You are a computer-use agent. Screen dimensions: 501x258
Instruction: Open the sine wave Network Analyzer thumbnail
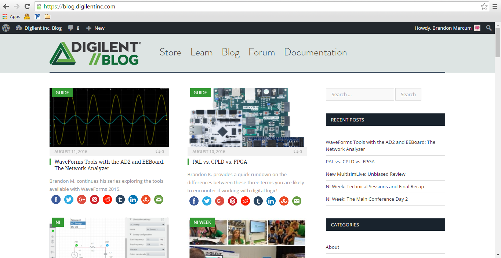tap(109, 117)
